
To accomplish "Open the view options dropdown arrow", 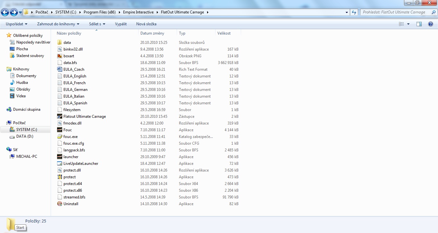I will pyautogui.click(x=408, y=24).
